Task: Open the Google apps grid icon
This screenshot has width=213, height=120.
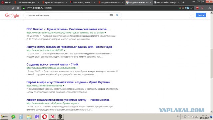Action: (x=191, y=15)
